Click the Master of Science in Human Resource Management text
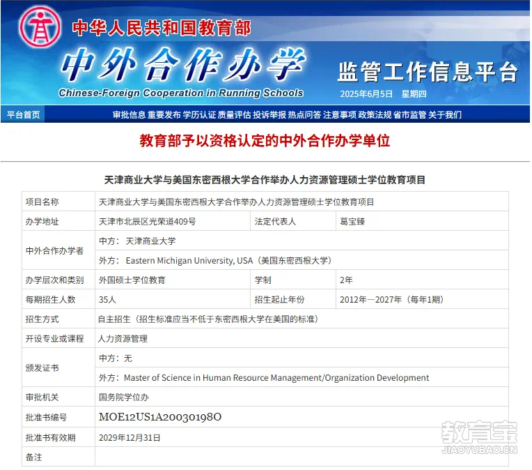 tap(276, 377)
